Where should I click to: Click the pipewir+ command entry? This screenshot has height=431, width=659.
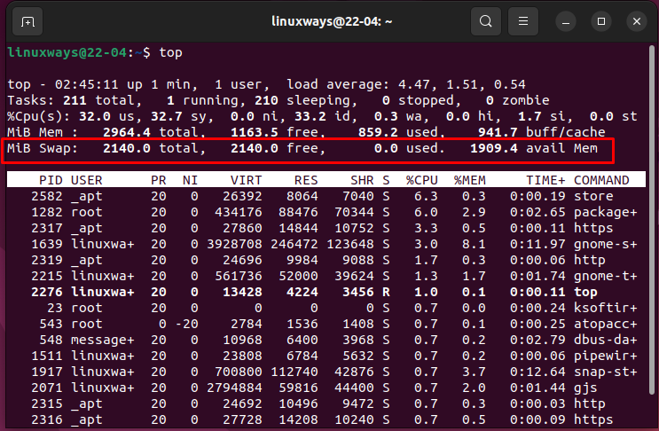tap(606, 356)
